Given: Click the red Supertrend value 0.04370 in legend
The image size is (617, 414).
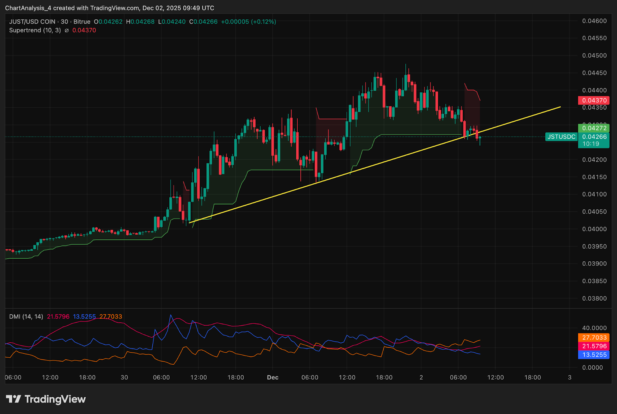Looking at the screenshot, I should coord(84,30).
